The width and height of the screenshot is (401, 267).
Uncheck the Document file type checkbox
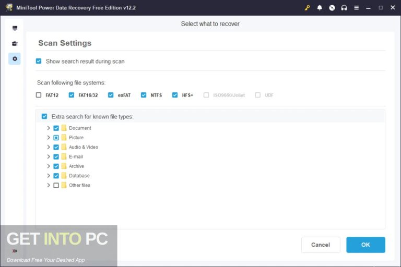click(56, 128)
